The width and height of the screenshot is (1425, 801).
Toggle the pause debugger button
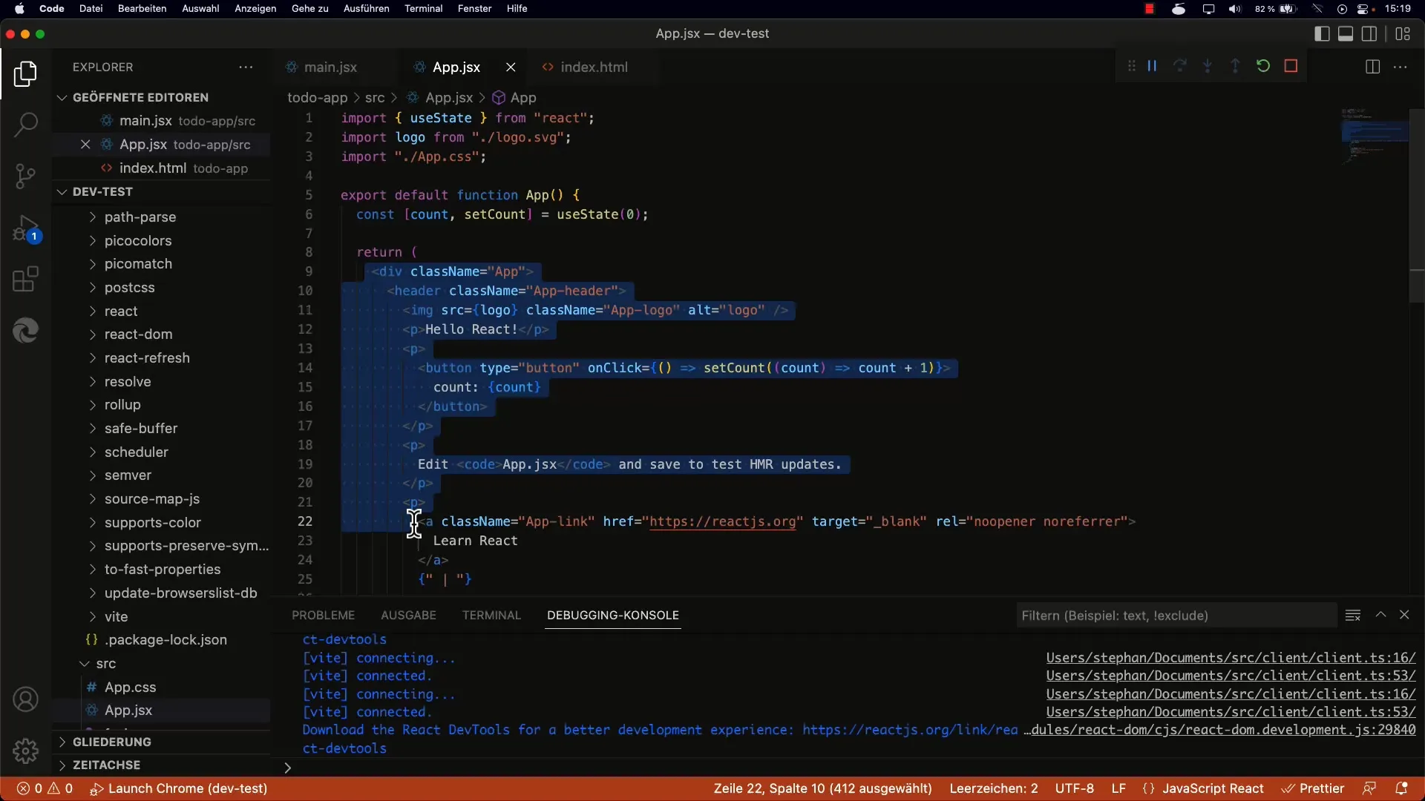coord(1153,65)
